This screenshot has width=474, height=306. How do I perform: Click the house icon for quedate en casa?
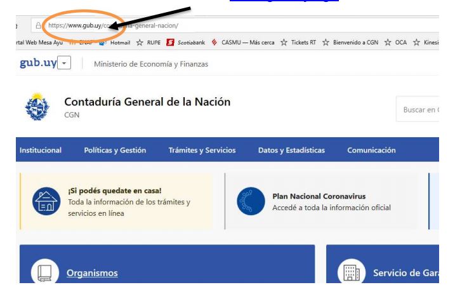coord(46,201)
